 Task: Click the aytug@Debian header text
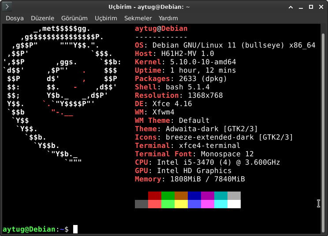161,29
